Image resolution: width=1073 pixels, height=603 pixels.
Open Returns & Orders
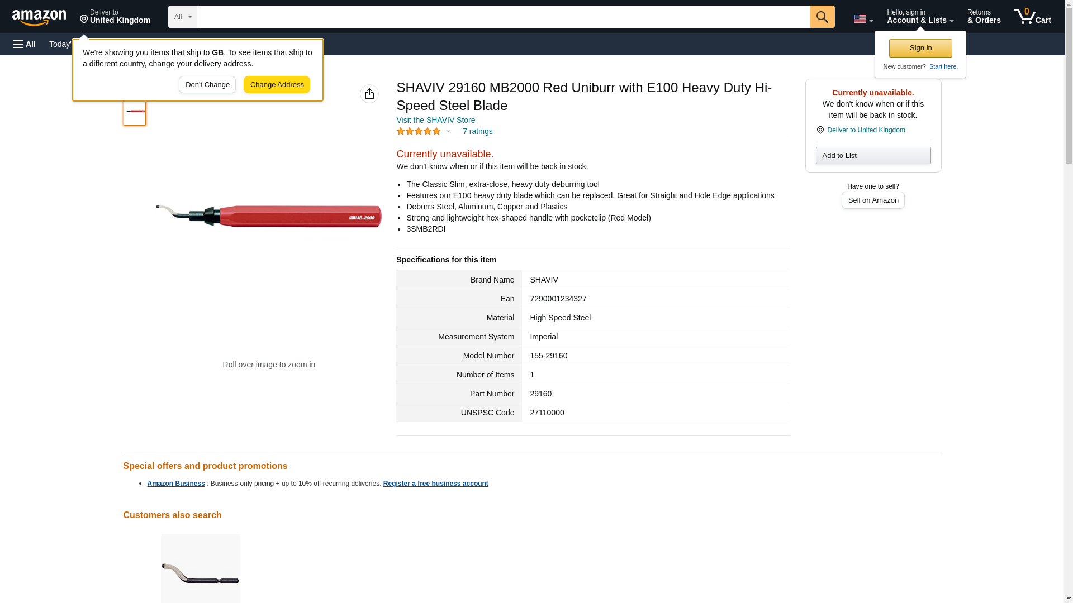click(984, 17)
